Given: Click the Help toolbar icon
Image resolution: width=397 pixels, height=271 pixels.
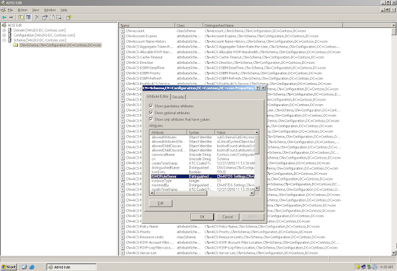Looking at the screenshot, I should (x=68, y=17).
